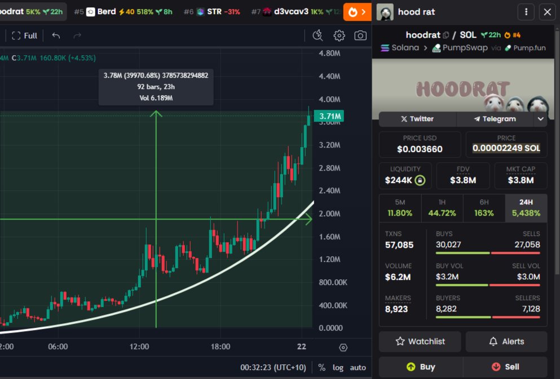Expand more social links chevron
560x379 pixels.
[541, 119]
